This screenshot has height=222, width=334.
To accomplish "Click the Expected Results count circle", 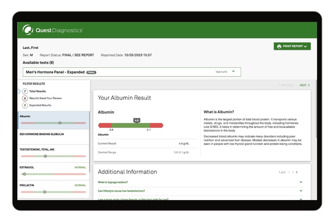I will point(25,105).
